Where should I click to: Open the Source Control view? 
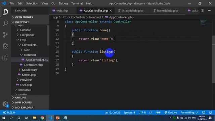click(x=5, y=35)
